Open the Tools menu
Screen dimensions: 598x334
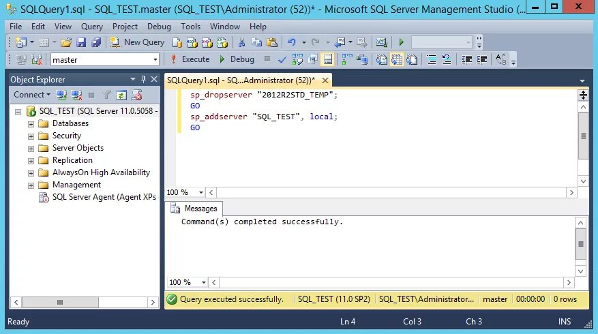tap(190, 27)
